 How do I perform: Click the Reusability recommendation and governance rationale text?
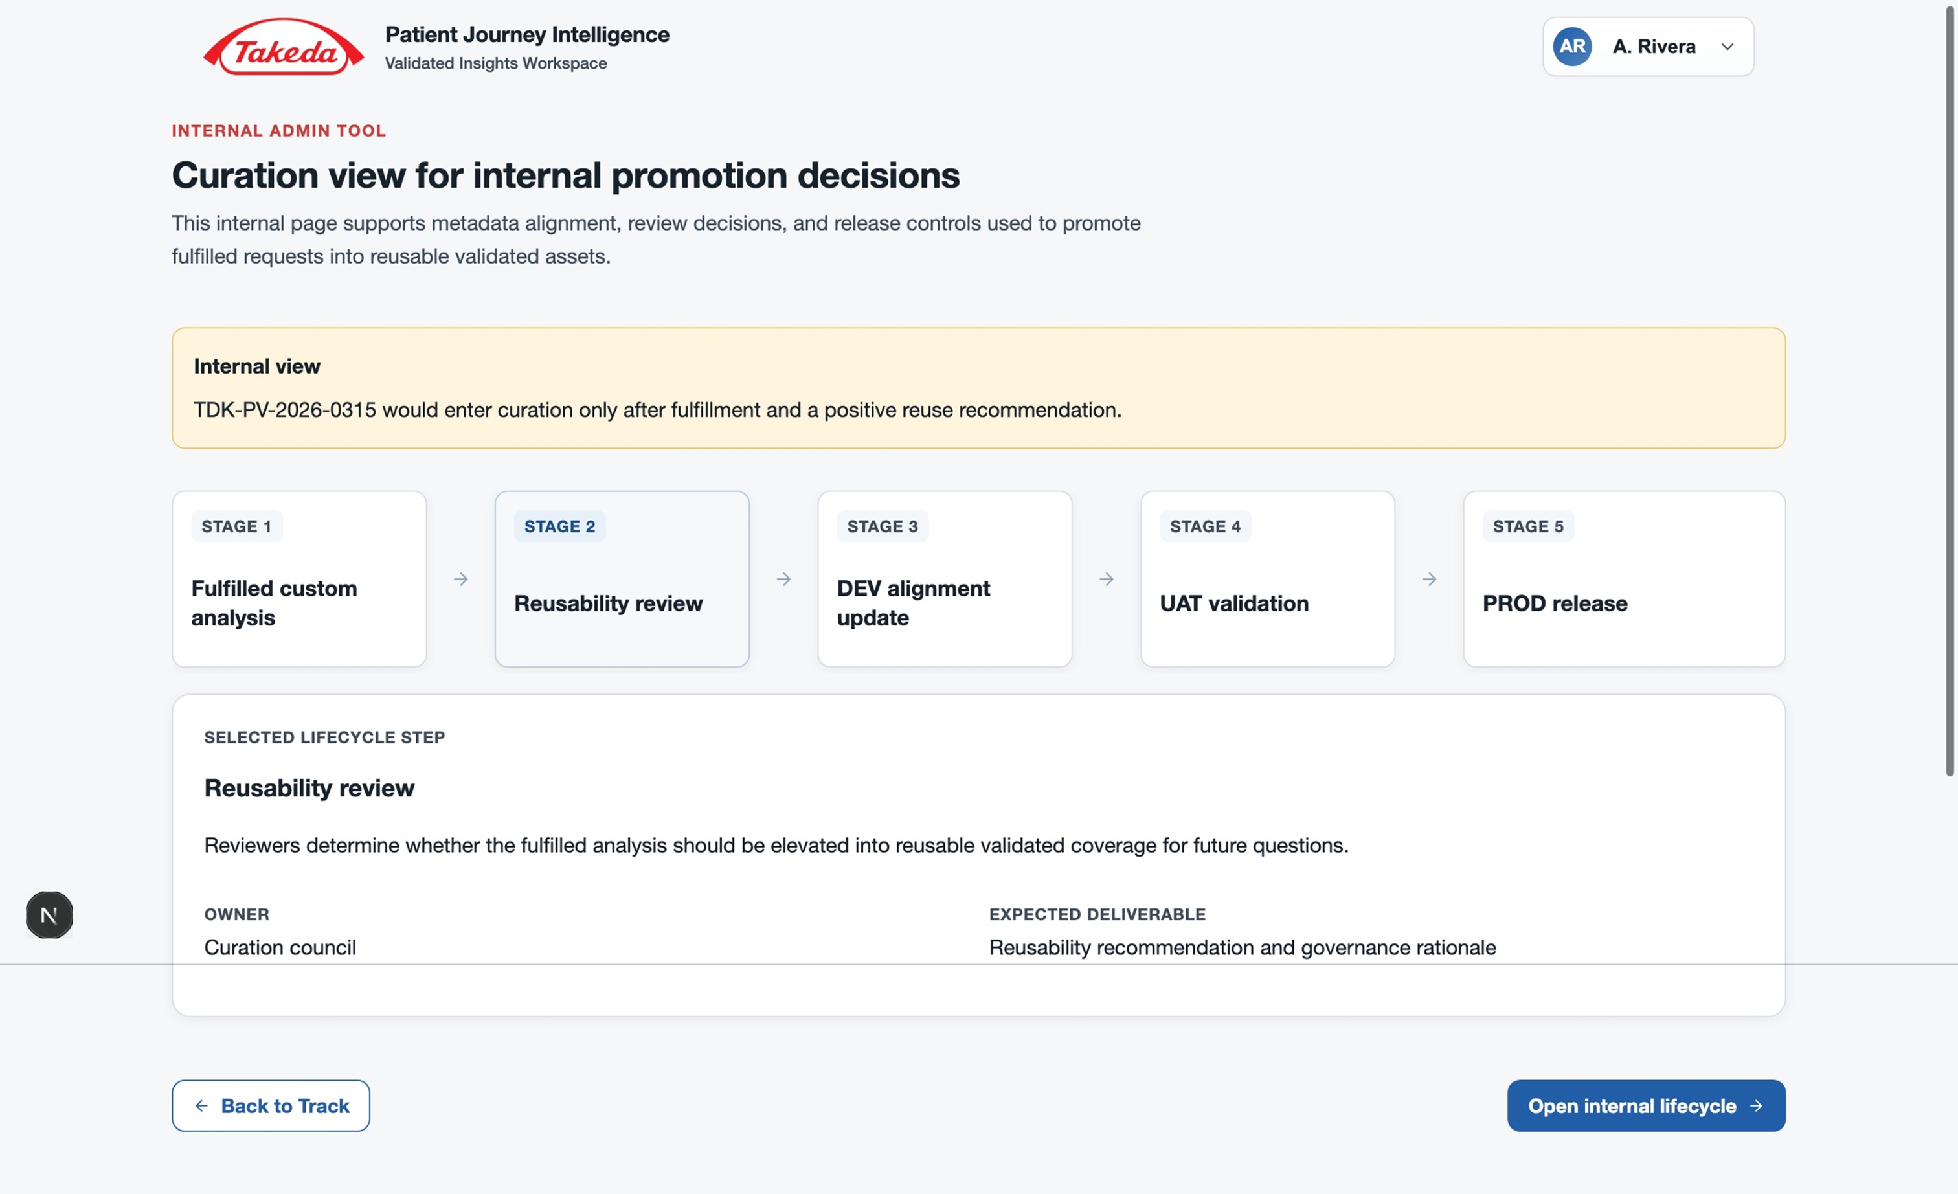click(1242, 948)
